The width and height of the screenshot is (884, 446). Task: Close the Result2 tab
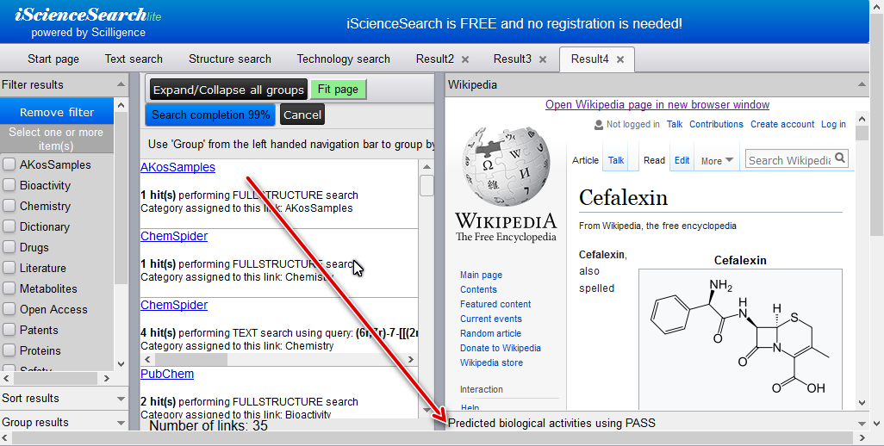465,59
